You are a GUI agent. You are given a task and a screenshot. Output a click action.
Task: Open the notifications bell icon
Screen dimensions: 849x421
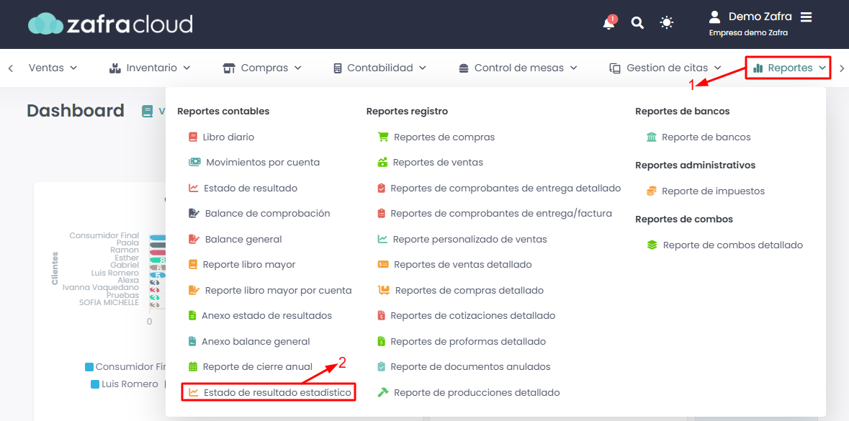pos(609,23)
